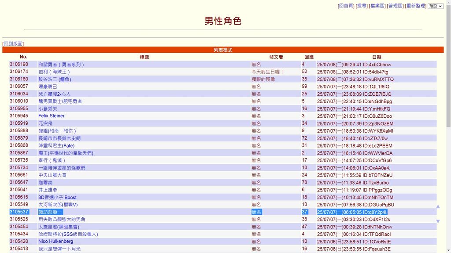This screenshot has height=253, width=451.
Task: Click 重新整理 to refresh the list
Action: 415,6
